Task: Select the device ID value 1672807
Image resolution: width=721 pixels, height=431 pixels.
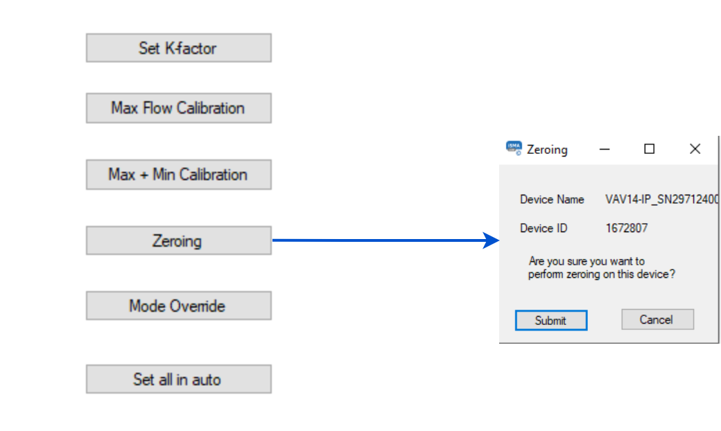Action: [628, 228]
